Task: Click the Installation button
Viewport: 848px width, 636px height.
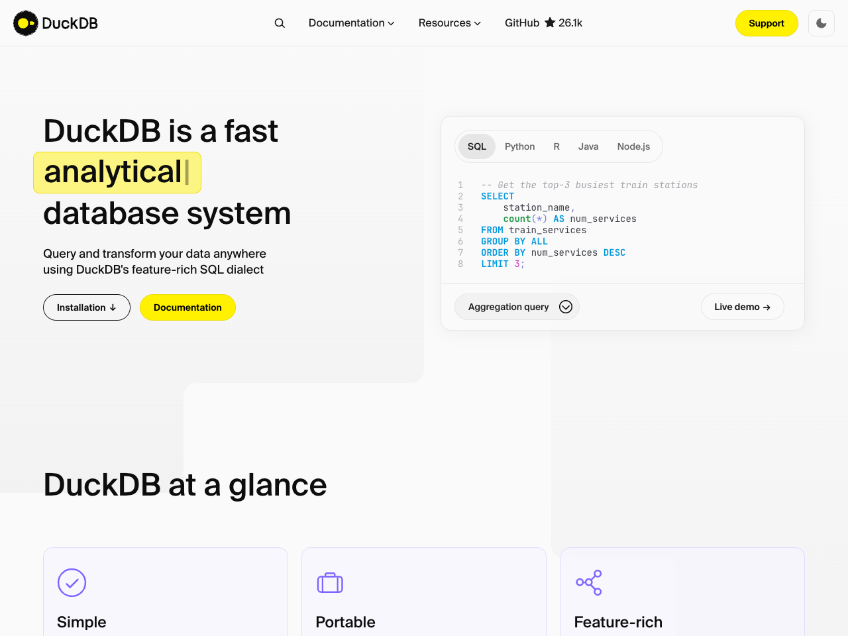Action: (x=87, y=307)
